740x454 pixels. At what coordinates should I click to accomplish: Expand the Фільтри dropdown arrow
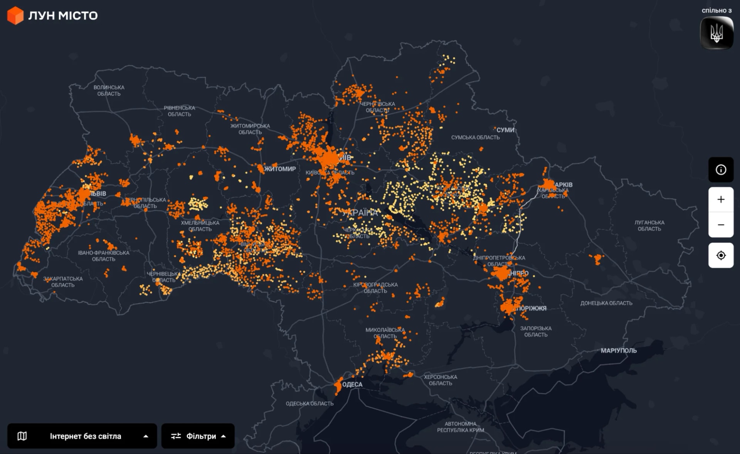pos(223,436)
